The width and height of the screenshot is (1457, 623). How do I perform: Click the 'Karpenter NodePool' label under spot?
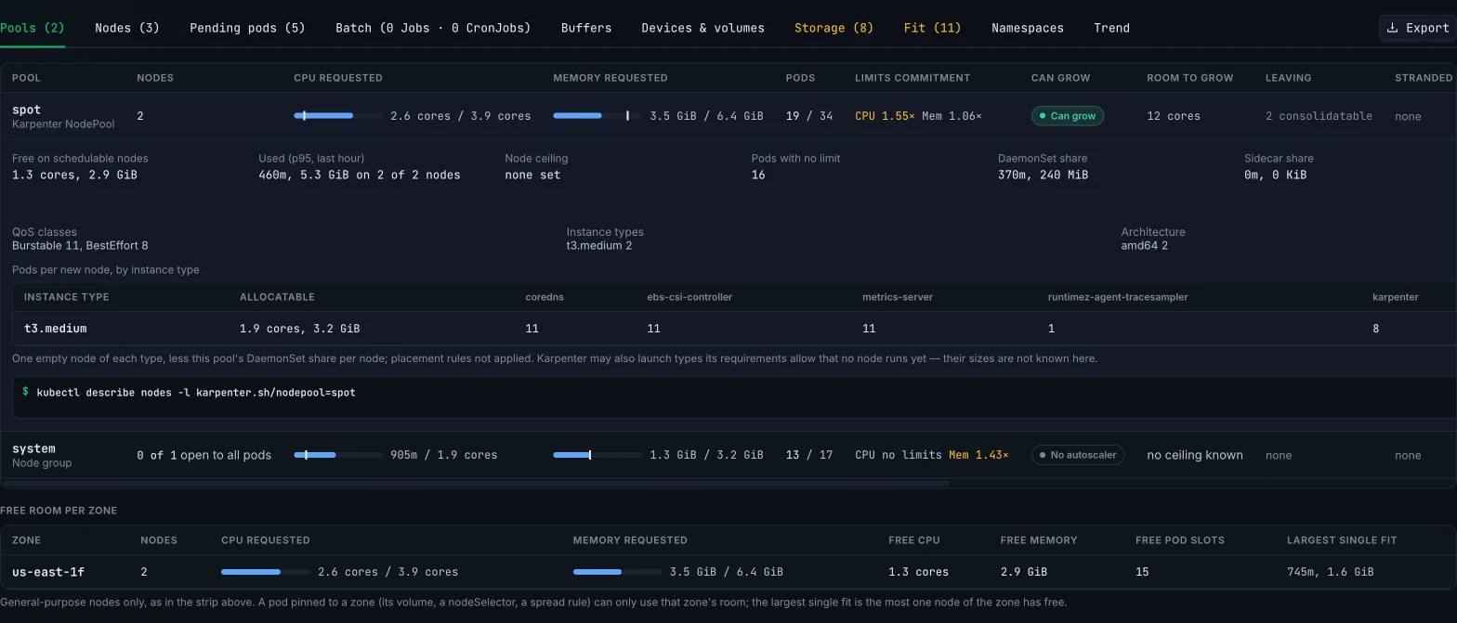[x=63, y=123]
